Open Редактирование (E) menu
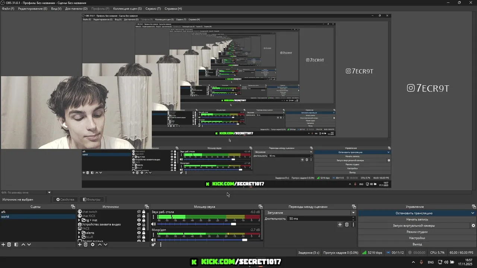 pyautogui.click(x=33, y=9)
